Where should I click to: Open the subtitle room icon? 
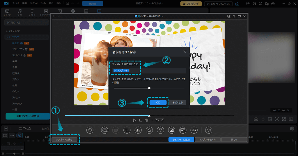[86, 11]
